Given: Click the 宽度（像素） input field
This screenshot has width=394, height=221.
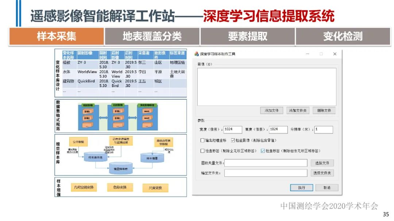Looking at the screenshot, I should coord(232,130).
